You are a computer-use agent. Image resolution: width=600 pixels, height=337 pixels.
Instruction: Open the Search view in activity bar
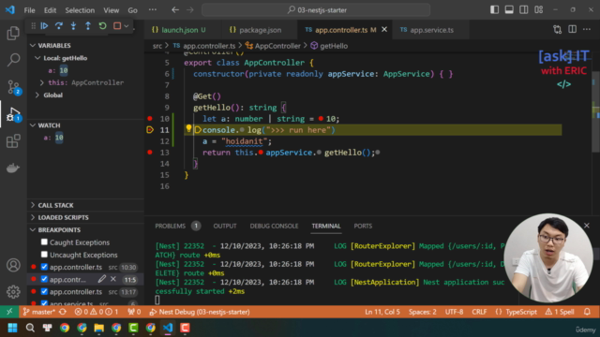[x=13, y=60]
